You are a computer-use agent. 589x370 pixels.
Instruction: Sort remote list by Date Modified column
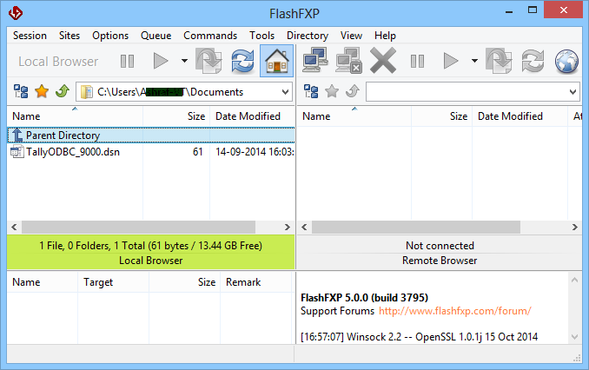coord(520,116)
